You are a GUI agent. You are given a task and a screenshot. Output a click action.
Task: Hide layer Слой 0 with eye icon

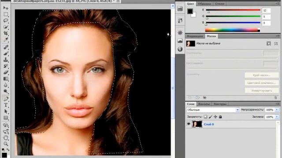189,124
